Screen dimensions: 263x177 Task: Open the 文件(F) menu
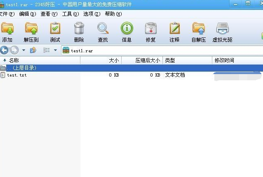pyautogui.click(x=7, y=14)
